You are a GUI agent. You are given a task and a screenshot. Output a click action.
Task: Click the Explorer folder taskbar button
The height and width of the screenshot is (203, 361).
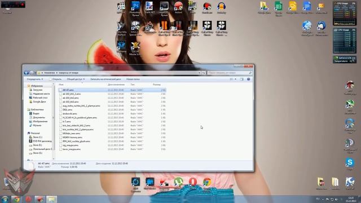coord(51,199)
